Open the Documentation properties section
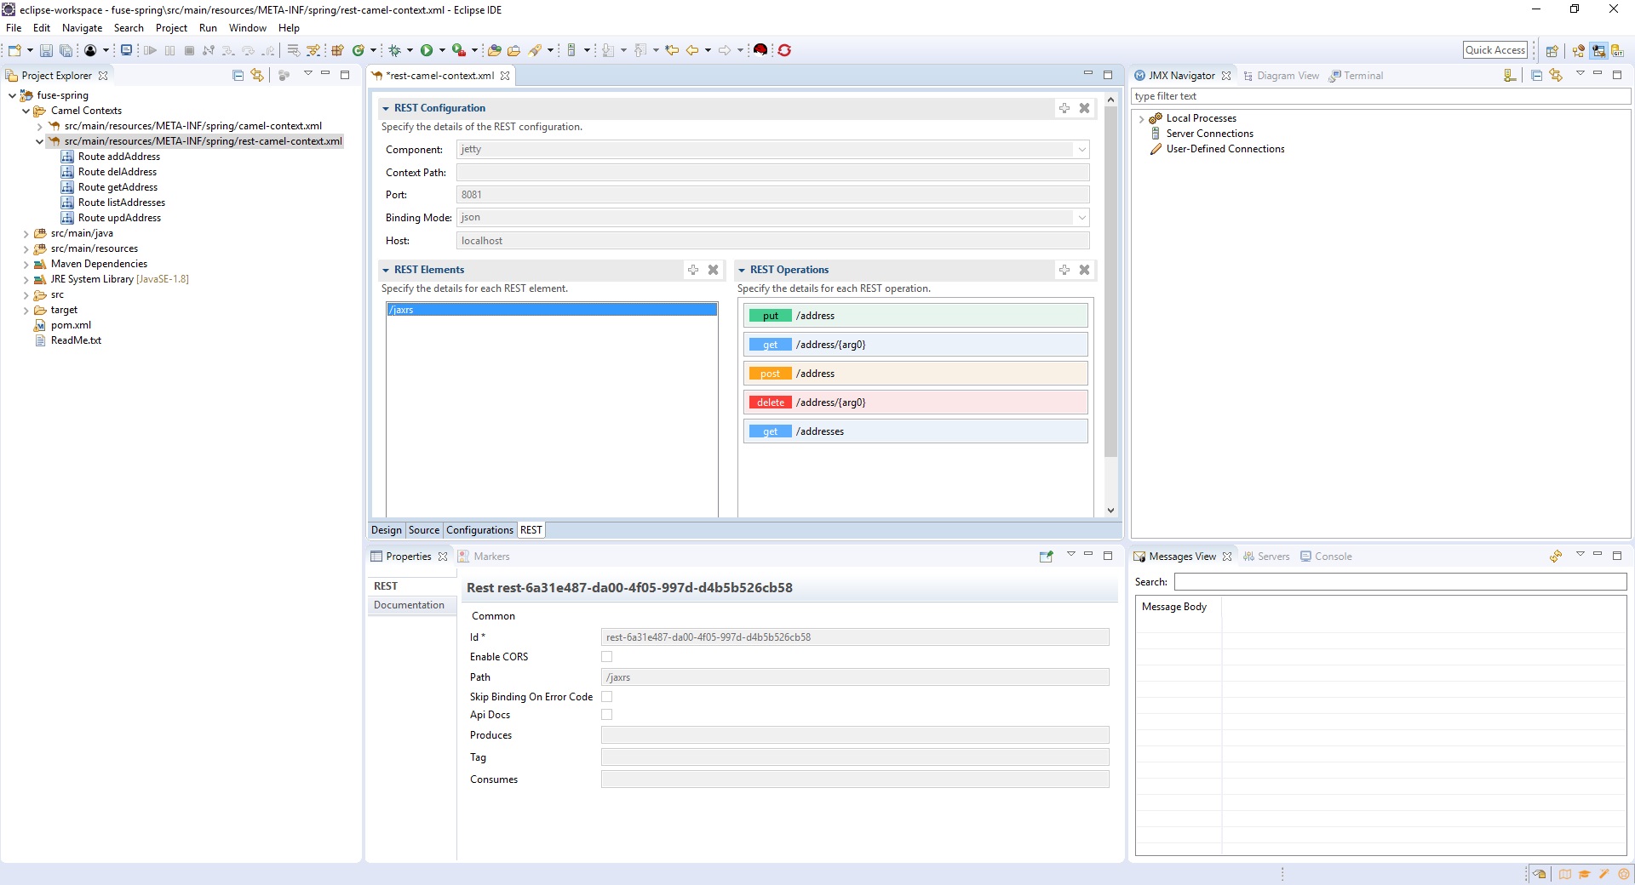 tap(409, 605)
